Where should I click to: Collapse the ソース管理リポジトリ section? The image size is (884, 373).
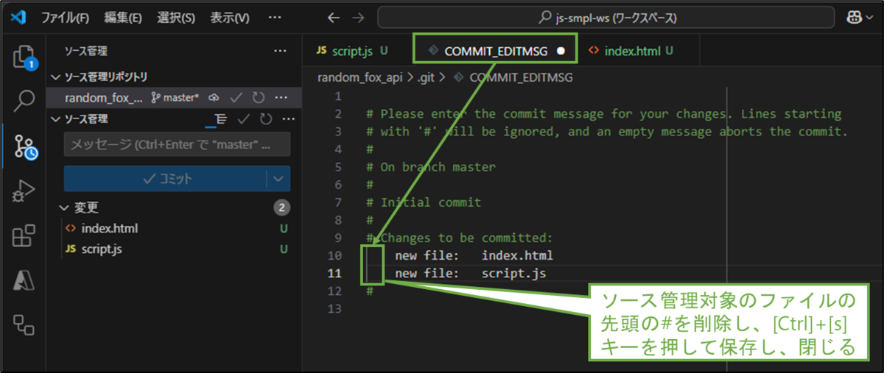(55, 77)
